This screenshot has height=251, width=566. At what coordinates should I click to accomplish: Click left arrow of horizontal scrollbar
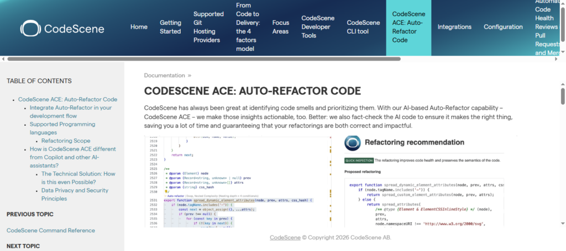tap(3, 58)
